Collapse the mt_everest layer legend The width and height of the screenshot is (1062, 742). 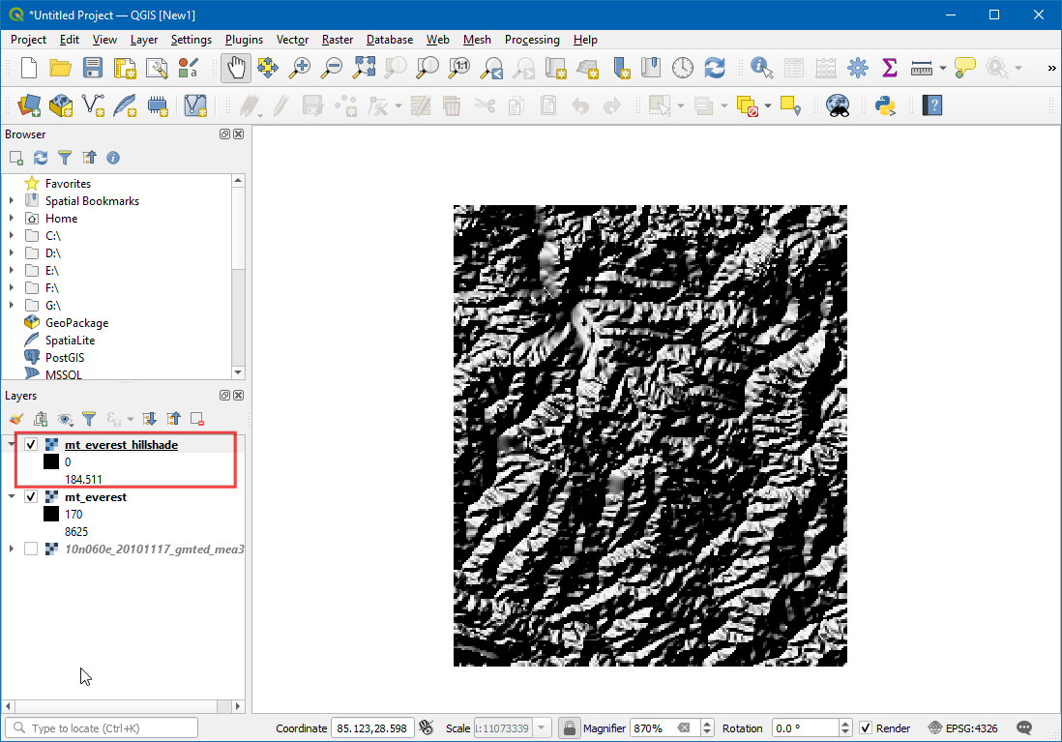coord(12,497)
